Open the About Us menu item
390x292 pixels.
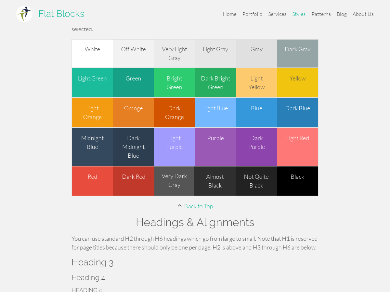point(363,14)
